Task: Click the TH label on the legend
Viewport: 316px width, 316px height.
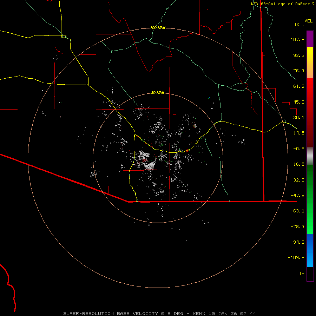Action: coord(302,274)
